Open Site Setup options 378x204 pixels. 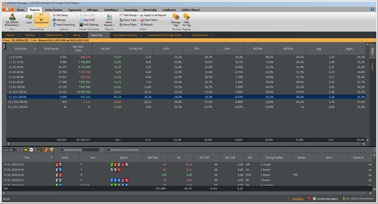[60, 15]
